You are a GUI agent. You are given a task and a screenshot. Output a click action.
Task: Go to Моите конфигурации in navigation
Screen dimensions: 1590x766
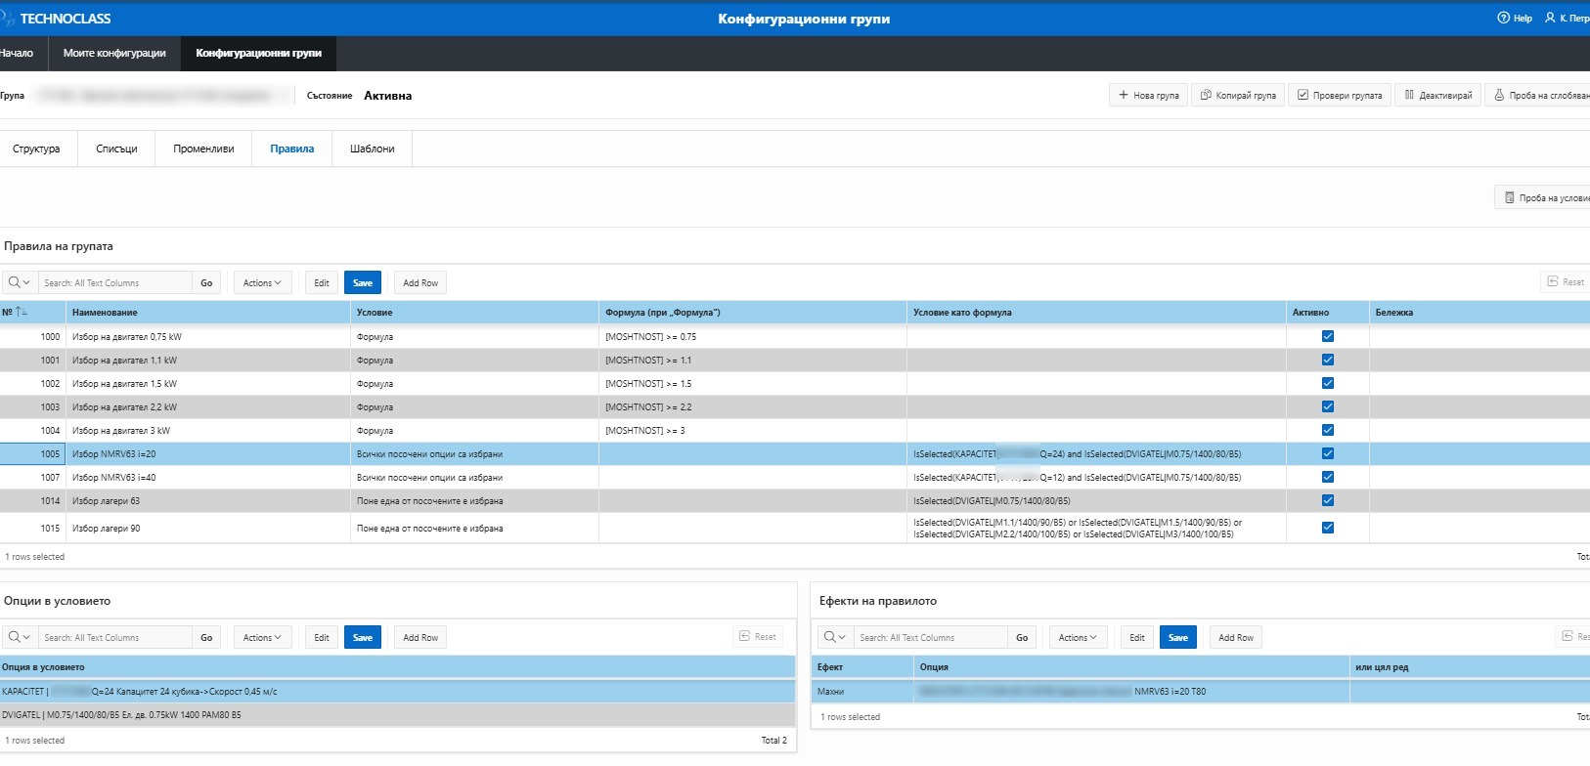[x=114, y=53]
